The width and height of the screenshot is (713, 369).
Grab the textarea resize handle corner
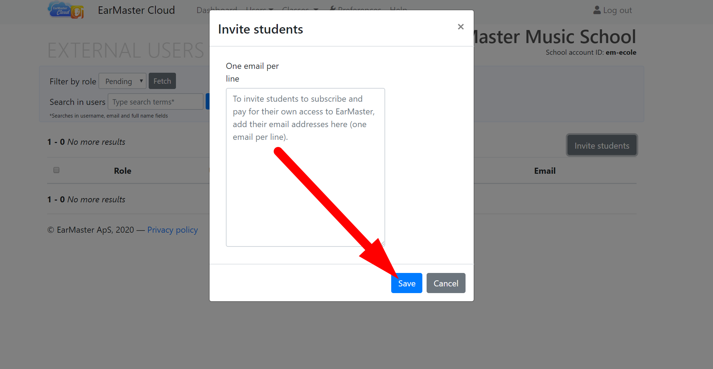coord(382,244)
